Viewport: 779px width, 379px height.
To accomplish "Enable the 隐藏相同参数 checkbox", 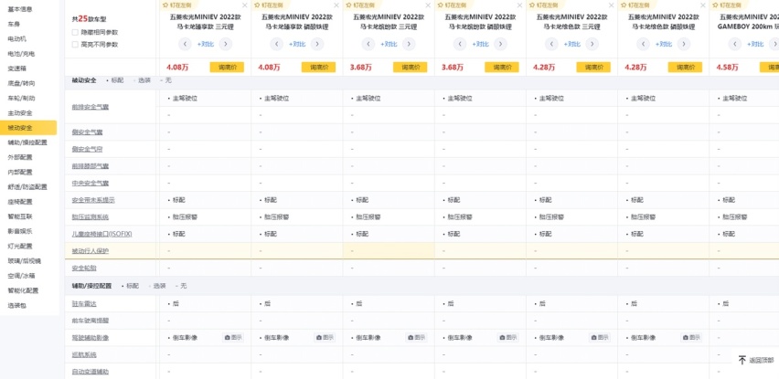I will coord(75,32).
